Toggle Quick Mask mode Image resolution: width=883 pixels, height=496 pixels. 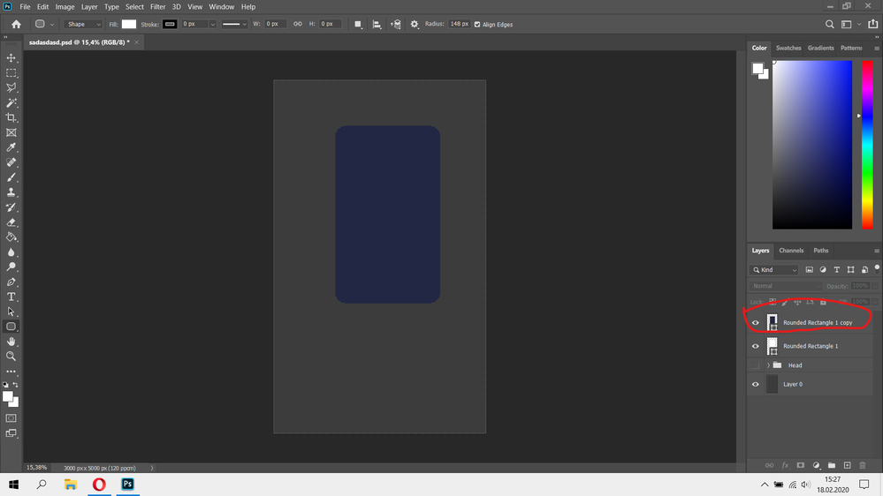tap(11, 418)
